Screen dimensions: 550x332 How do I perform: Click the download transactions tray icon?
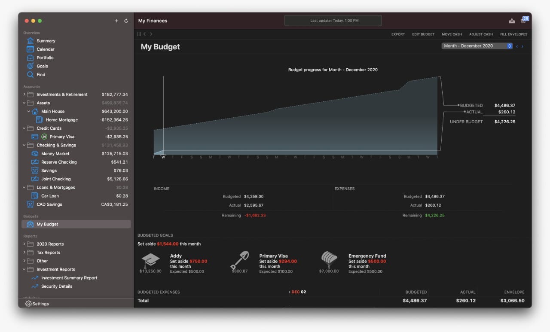click(512, 21)
